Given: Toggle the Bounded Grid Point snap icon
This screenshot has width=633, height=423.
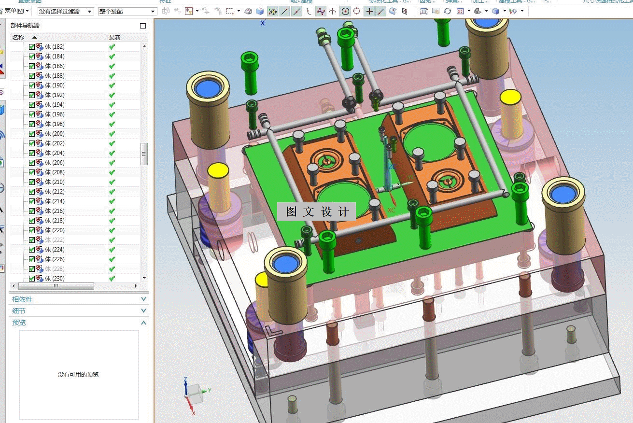Looking at the screenshot, I should [x=405, y=11].
